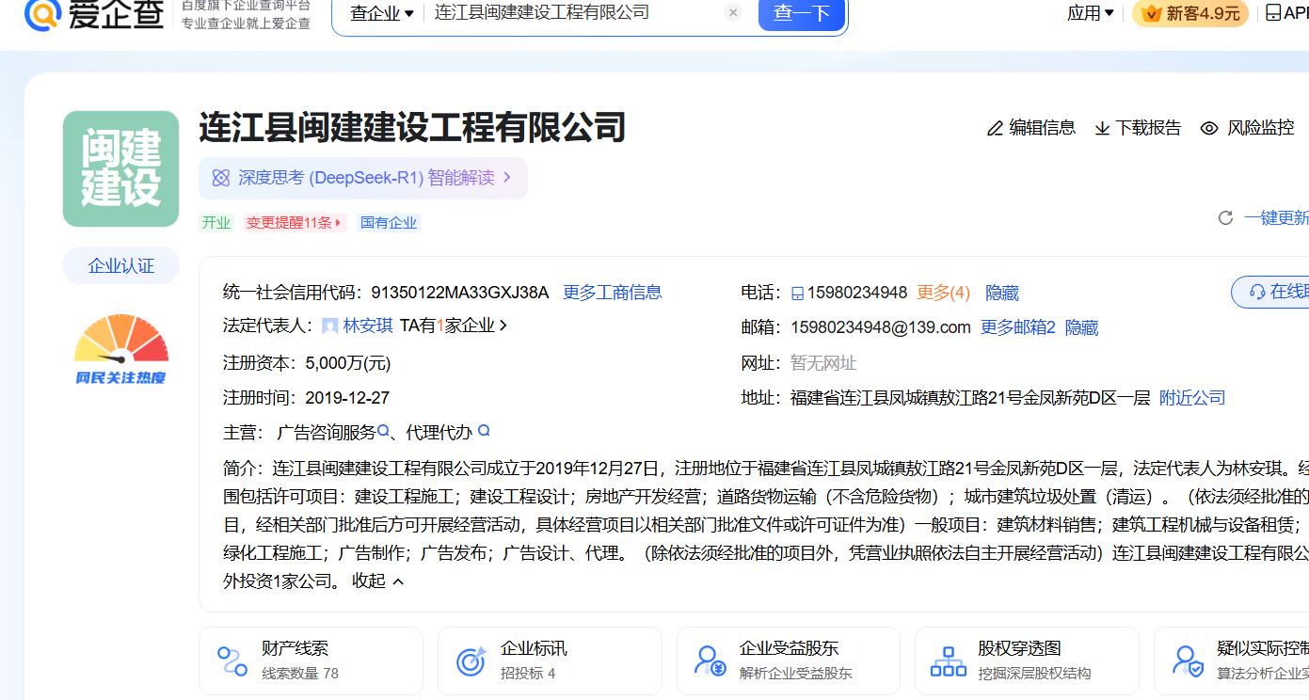Open legal representative 林安琪 profile

[x=367, y=326]
